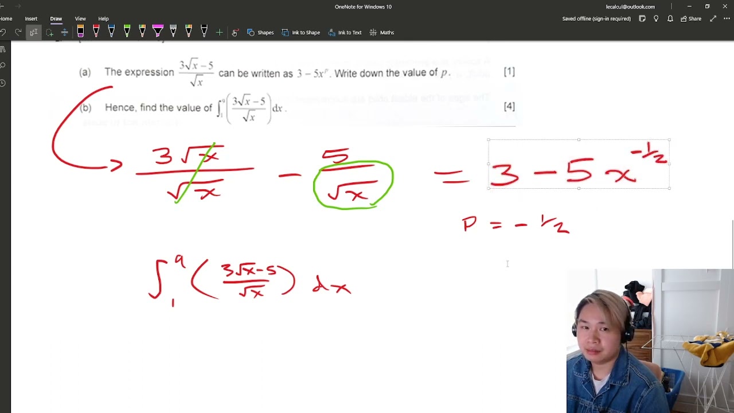The width and height of the screenshot is (734, 413).
Task: Click Ink to Text button
Action: point(345,33)
